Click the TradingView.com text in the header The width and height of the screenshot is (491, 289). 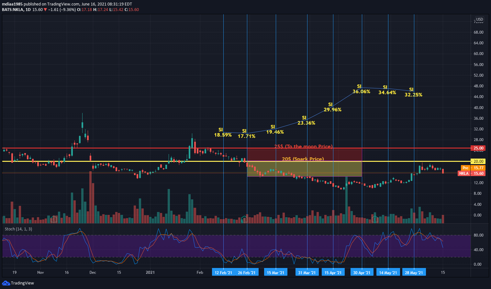click(x=63, y=4)
